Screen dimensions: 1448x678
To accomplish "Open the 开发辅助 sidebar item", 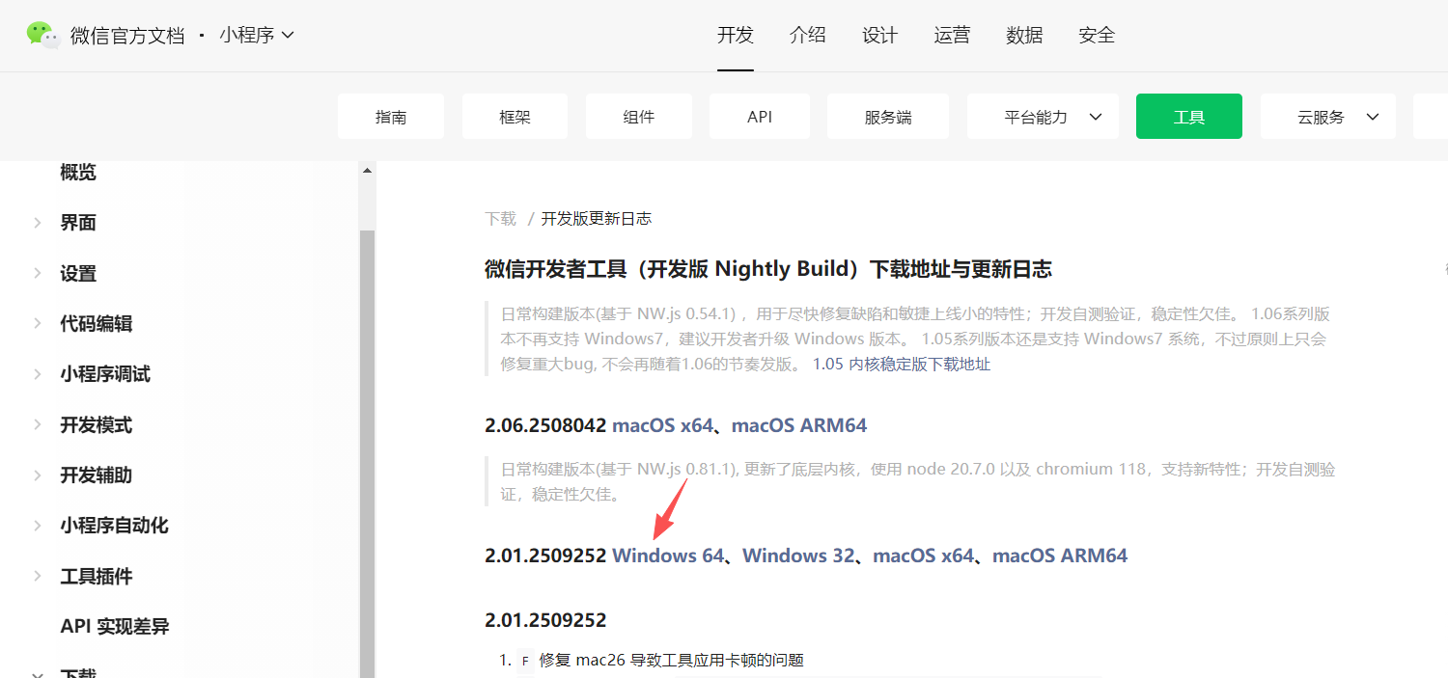I will [x=97, y=475].
